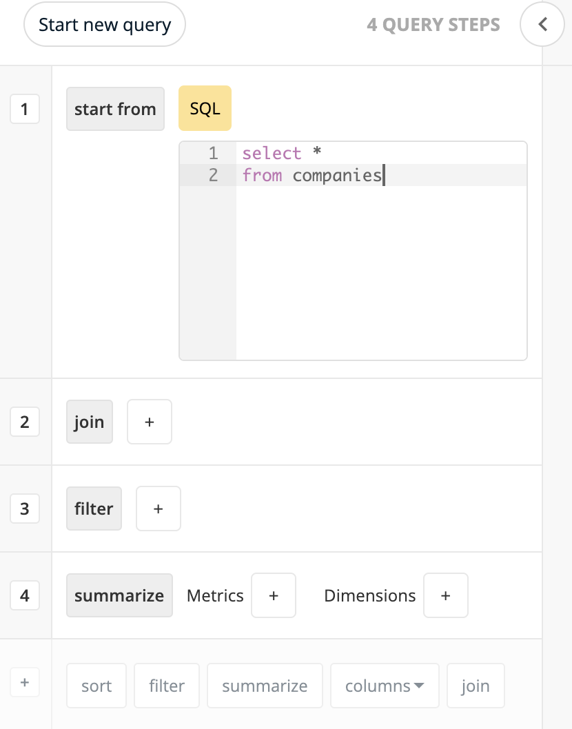Image resolution: width=572 pixels, height=729 pixels.
Task: Click the start from label
Action: pos(115,109)
